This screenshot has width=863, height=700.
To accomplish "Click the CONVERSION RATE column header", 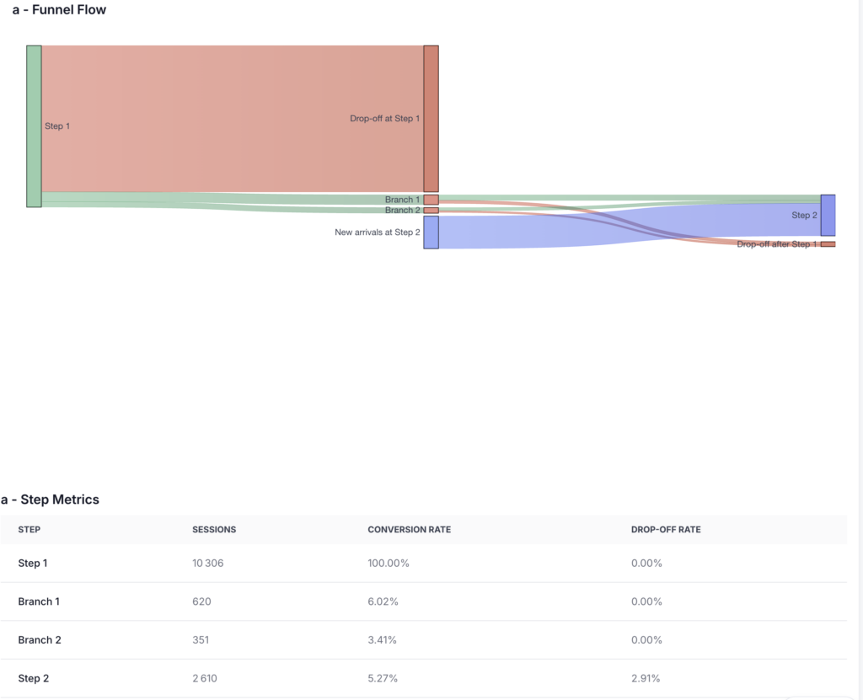I will point(410,530).
